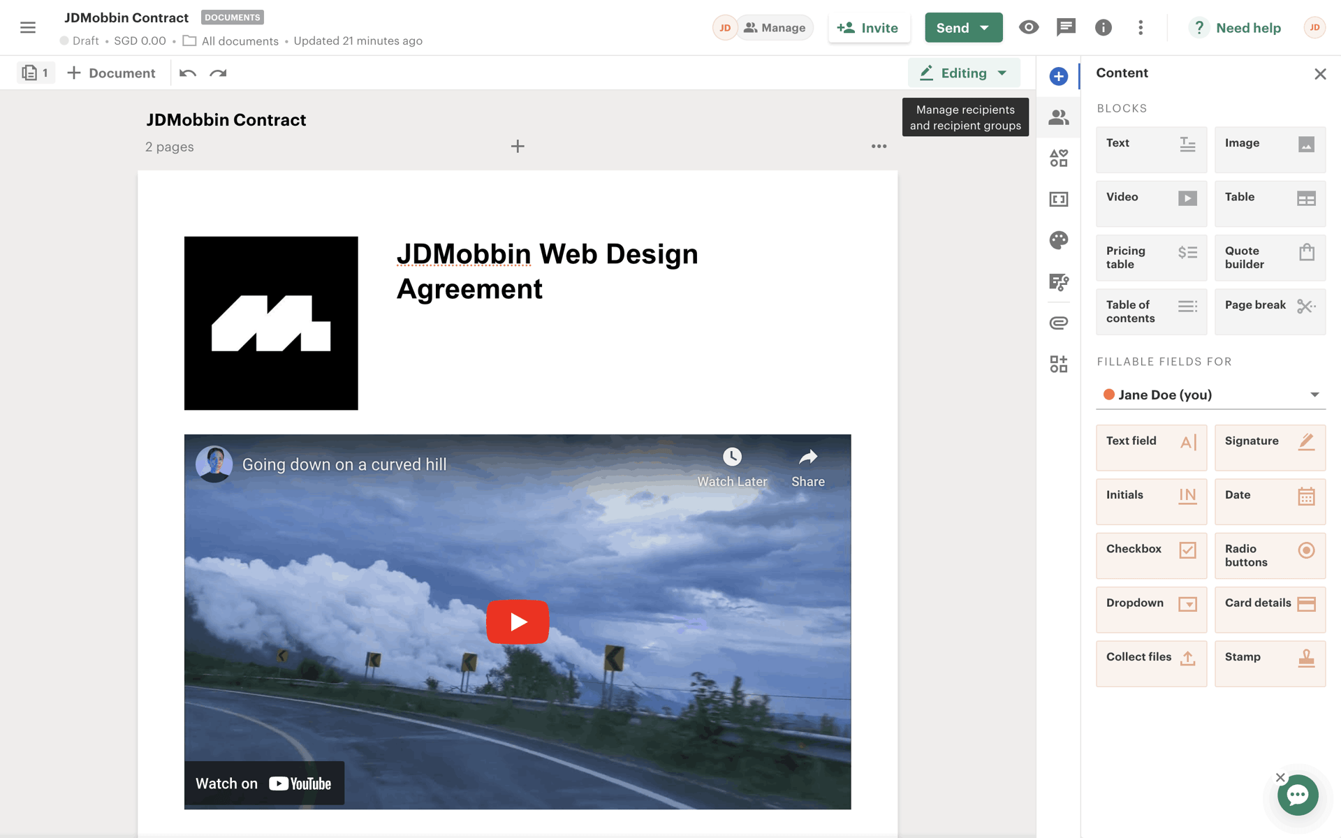Click the add Document button
This screenshot has height=838, width=1341.
[x=111, y=73]
